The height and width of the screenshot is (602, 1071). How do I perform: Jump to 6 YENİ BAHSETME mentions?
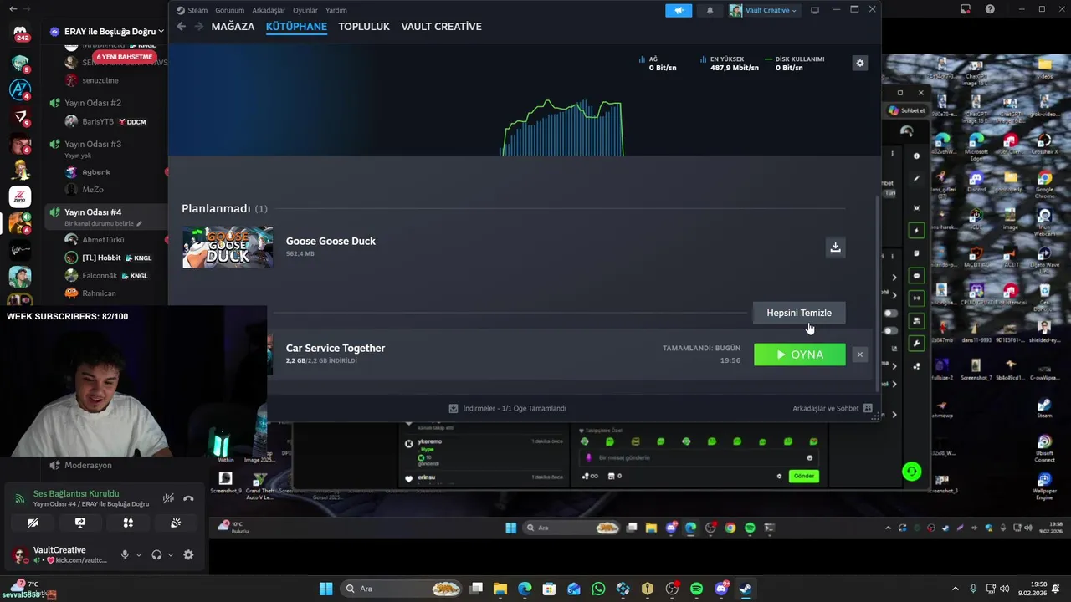[x=124, y=57]
